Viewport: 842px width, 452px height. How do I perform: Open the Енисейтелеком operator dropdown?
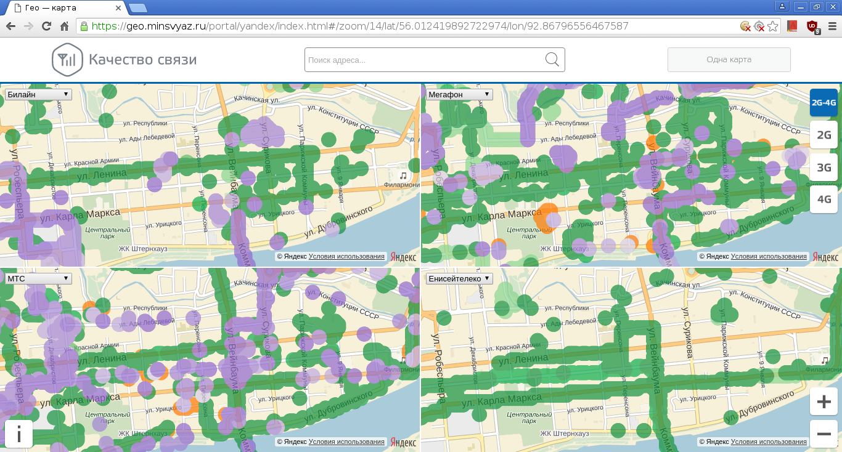coord(459,278)
